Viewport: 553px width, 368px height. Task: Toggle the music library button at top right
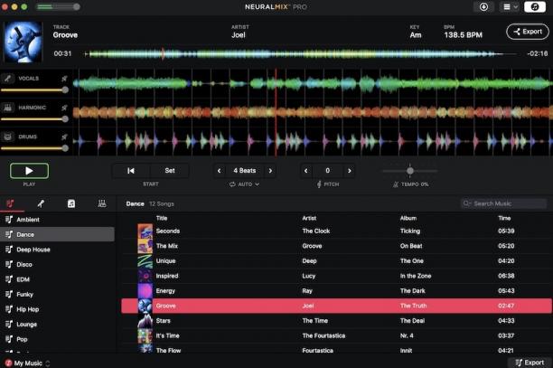pos(535,6)
